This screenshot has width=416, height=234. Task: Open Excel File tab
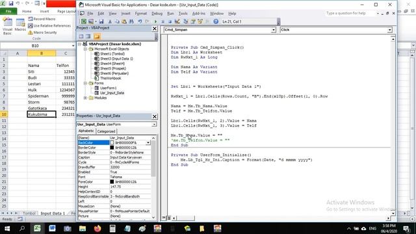point(8,12)
